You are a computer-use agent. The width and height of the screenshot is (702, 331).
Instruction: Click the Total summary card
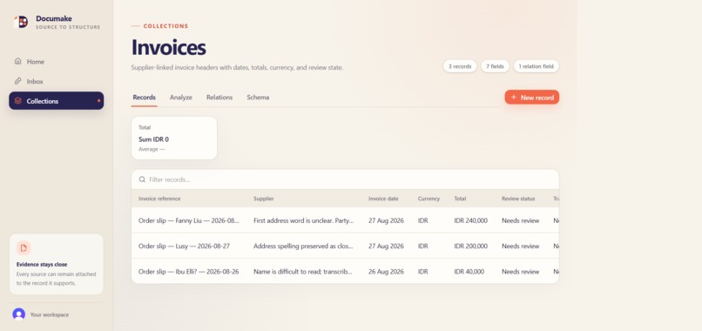[174, 138]
